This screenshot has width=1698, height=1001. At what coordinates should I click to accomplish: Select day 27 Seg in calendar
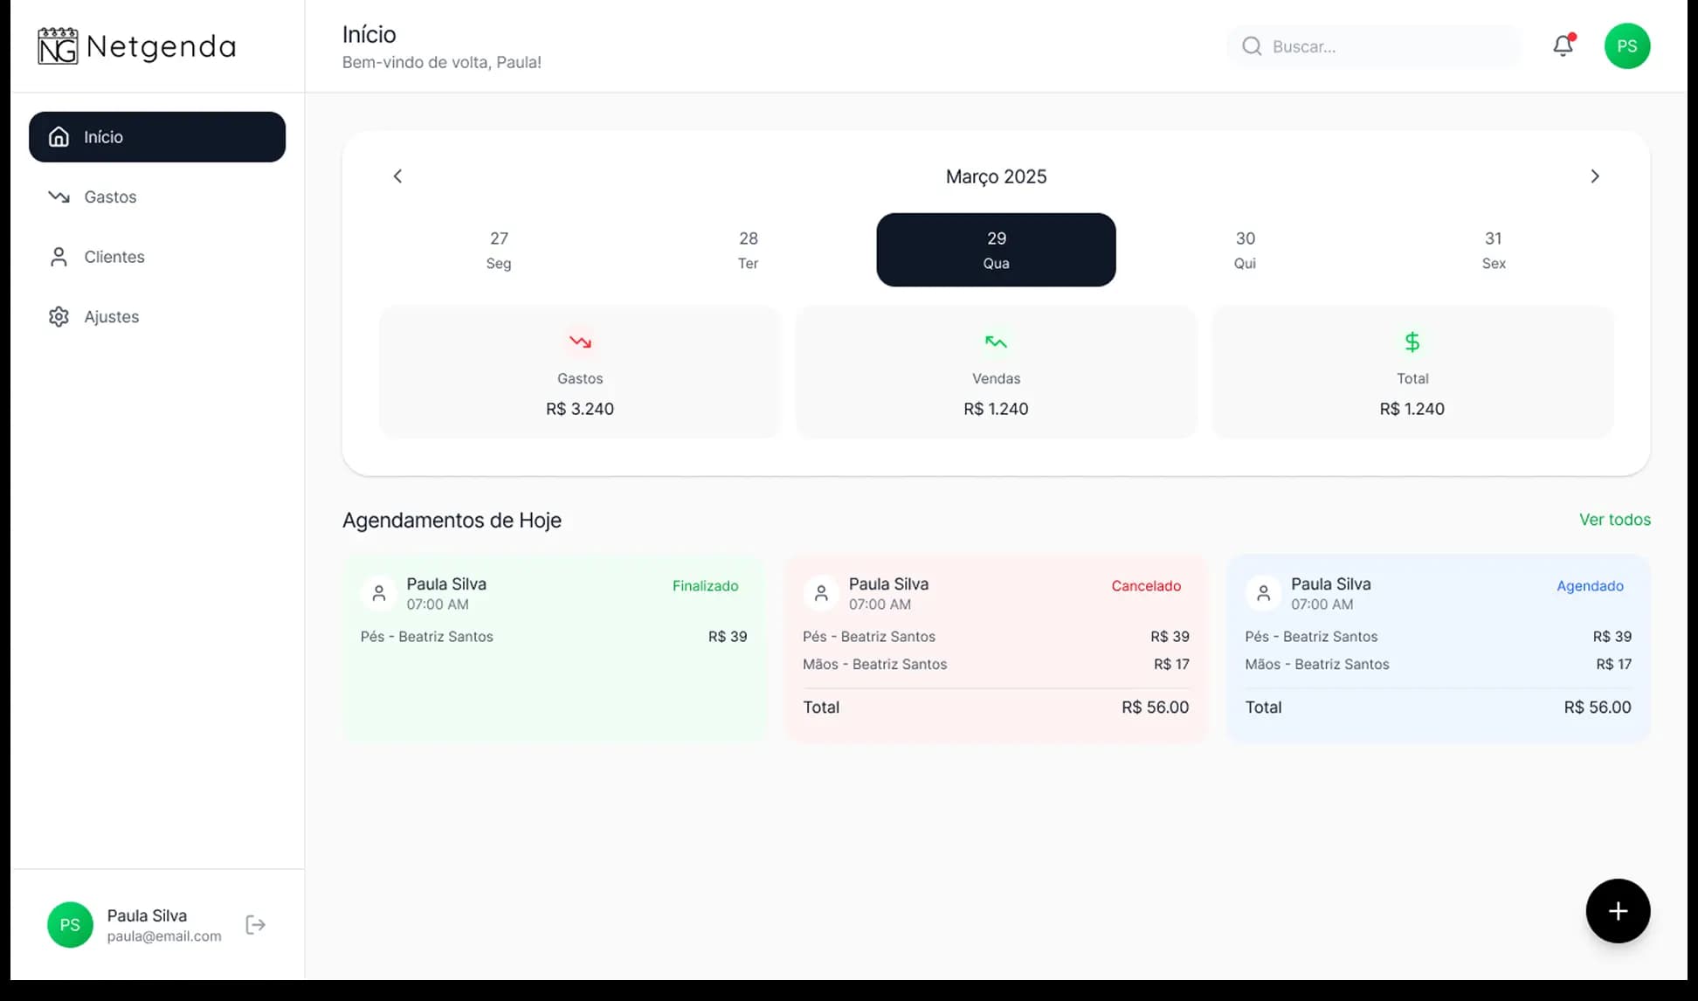tap(499, 250)
